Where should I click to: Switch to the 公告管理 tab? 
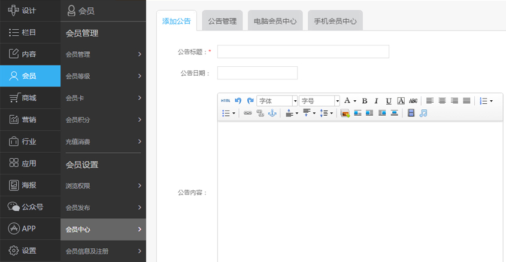point(222,21)
